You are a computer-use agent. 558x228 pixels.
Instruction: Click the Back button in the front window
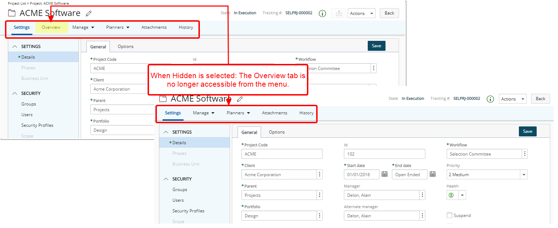pos(541,99)
